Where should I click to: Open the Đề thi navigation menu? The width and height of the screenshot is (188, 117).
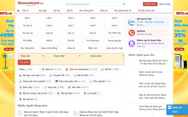(x=70, y=11)
